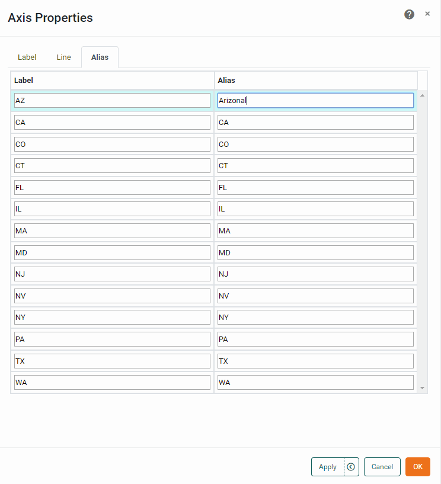Viewport: 441px width, 484px height.
Task: Click the CA alias field
Action: point(315,122)
